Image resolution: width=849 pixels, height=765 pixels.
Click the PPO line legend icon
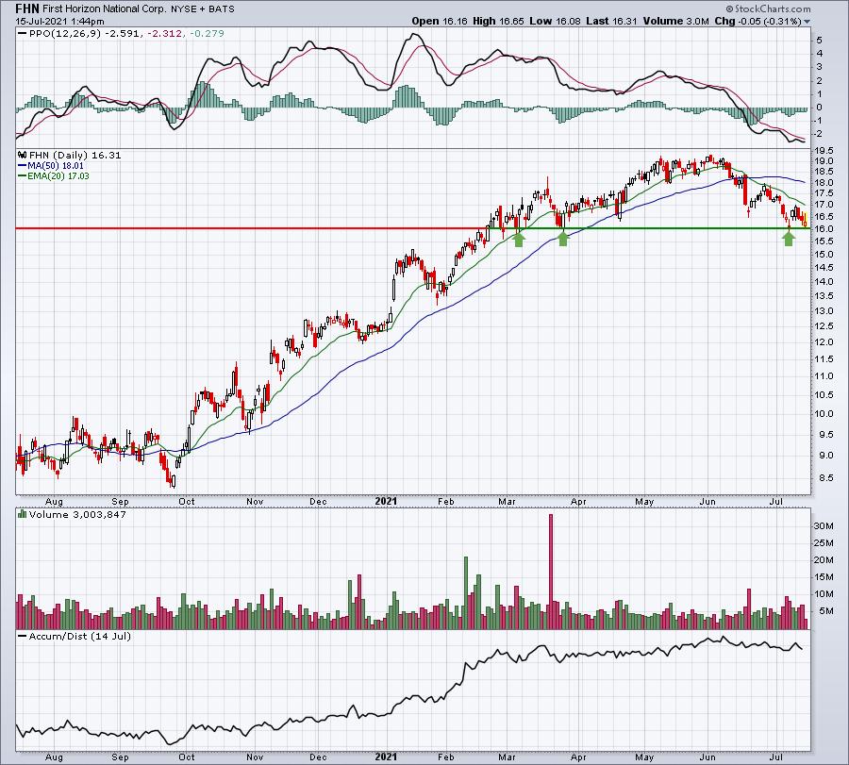click(x=23, y=34)
